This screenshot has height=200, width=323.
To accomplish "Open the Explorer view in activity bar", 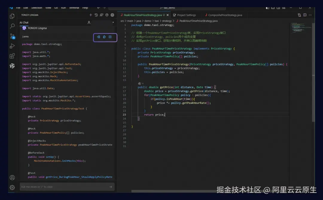I will tap(12, 16).
